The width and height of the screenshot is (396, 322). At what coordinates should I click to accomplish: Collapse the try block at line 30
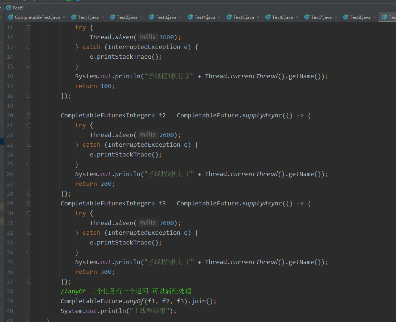[x=29, y=213]
